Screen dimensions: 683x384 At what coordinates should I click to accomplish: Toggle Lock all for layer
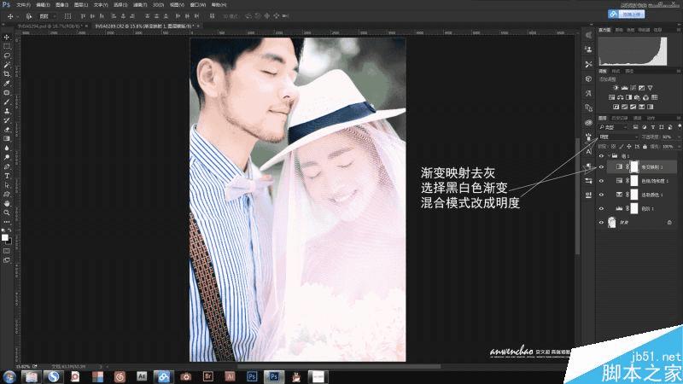pos(645,147)
